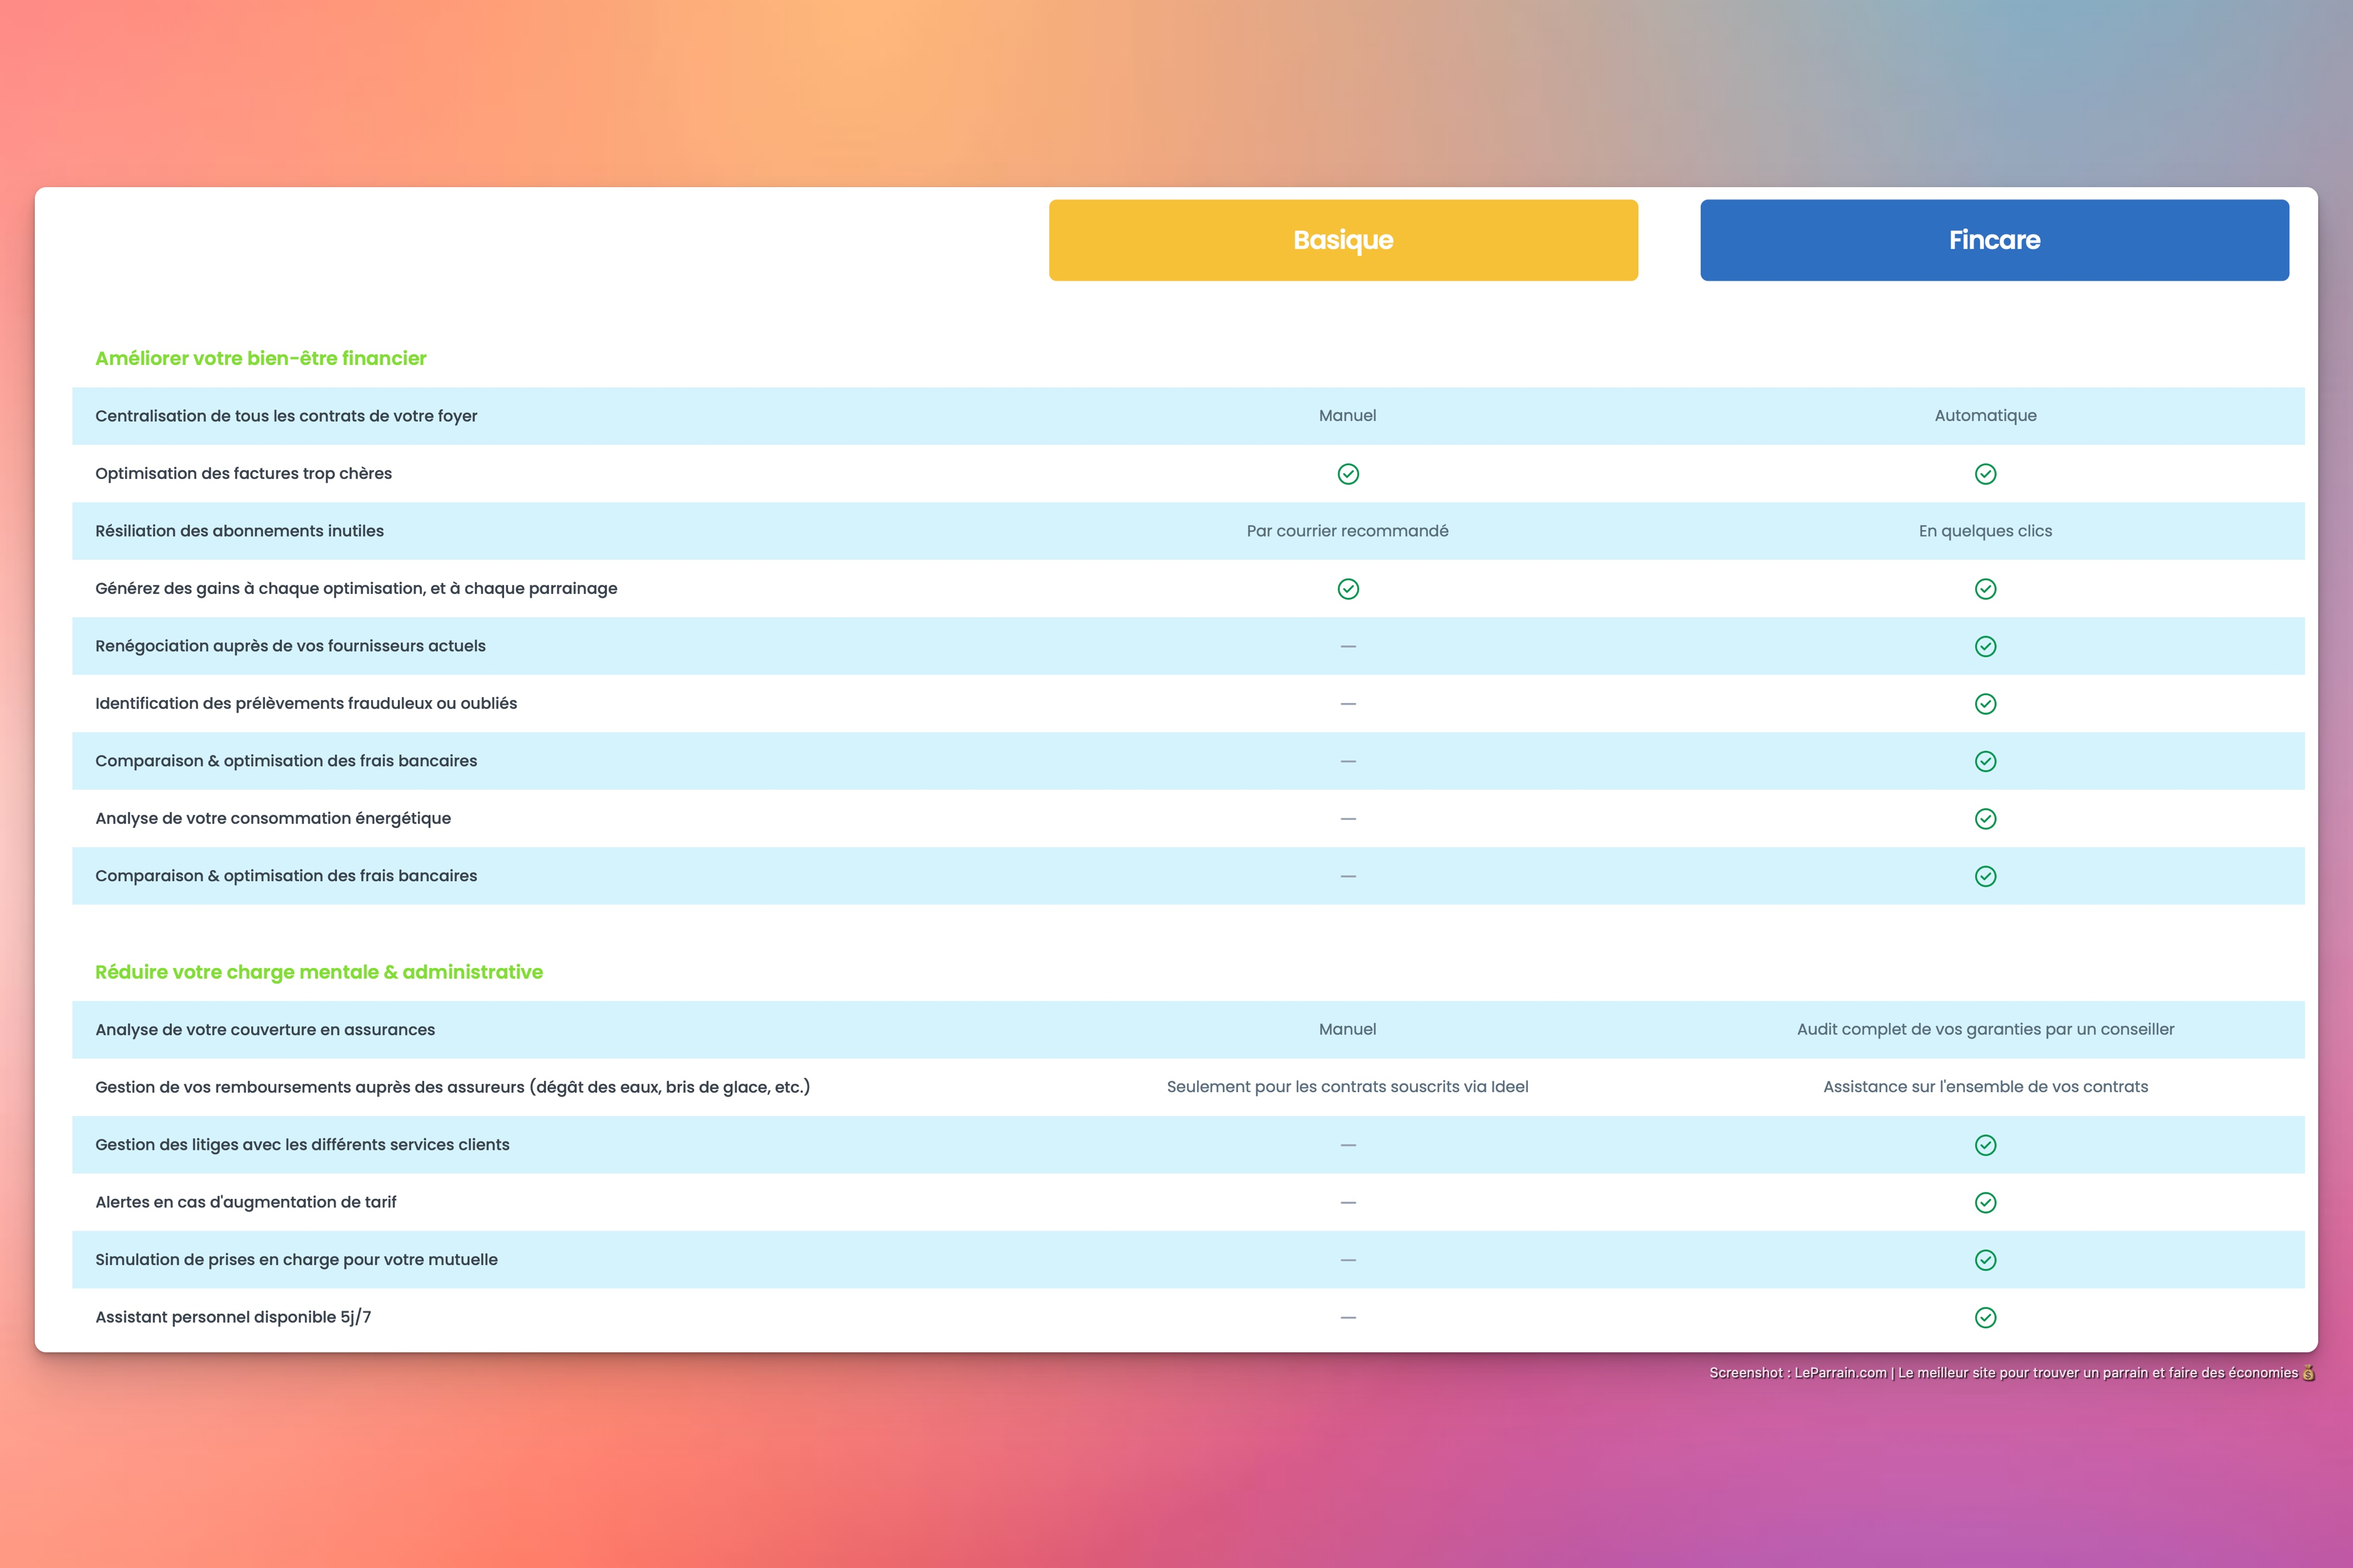Click Fincare checkmark for Gestion des litiges

(1985, 1145)
